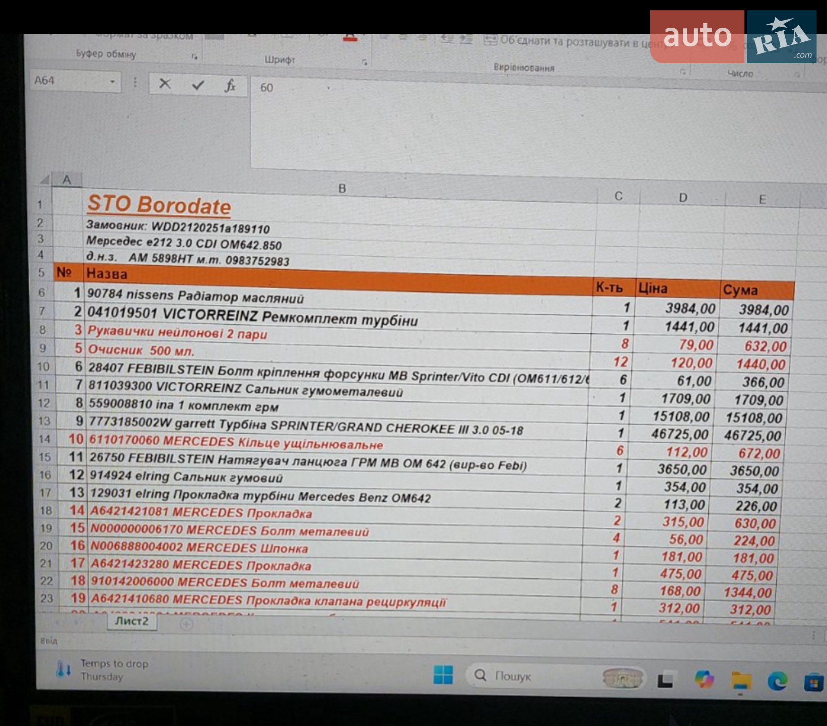Expand the Шрифт group dialog launcher
Viewport: 827px width, 726px height.
point(364,63)
